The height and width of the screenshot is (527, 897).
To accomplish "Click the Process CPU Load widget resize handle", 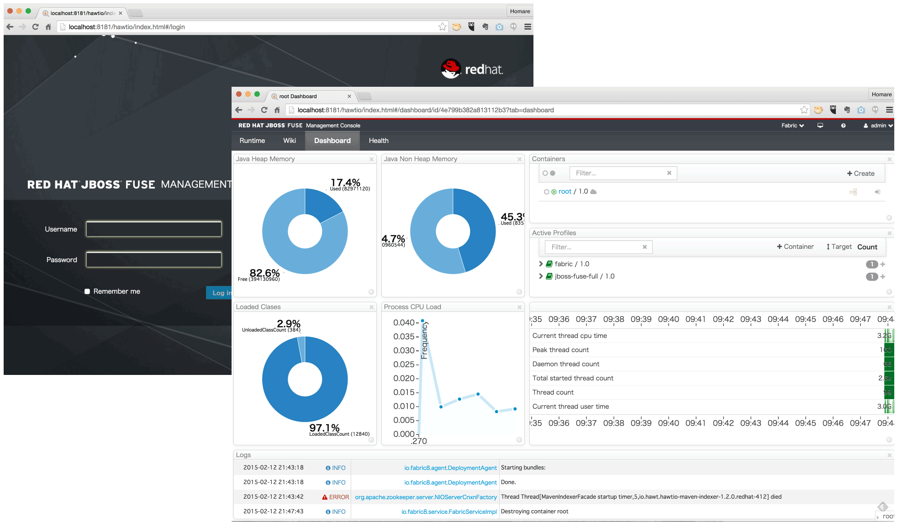I will (519, 440).
